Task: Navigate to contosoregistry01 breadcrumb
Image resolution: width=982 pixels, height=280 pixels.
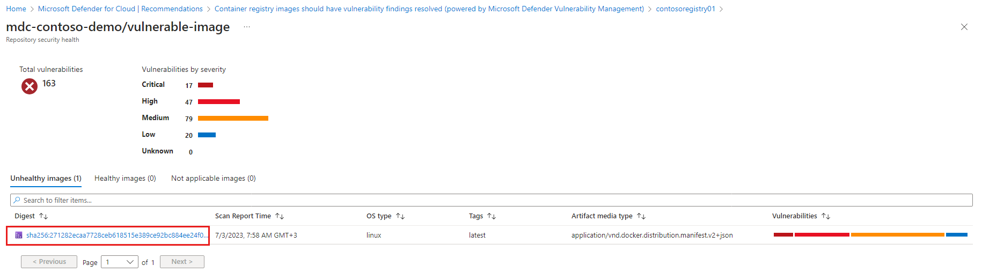Action: 685,9
